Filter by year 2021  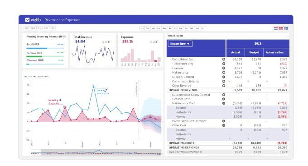(x=52, y=28)
